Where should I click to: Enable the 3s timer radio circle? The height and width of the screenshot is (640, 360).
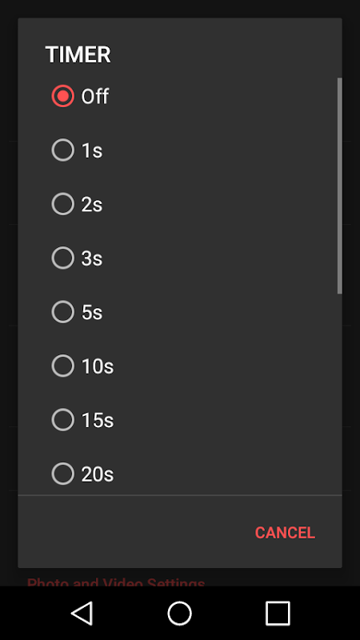[63, 258]
